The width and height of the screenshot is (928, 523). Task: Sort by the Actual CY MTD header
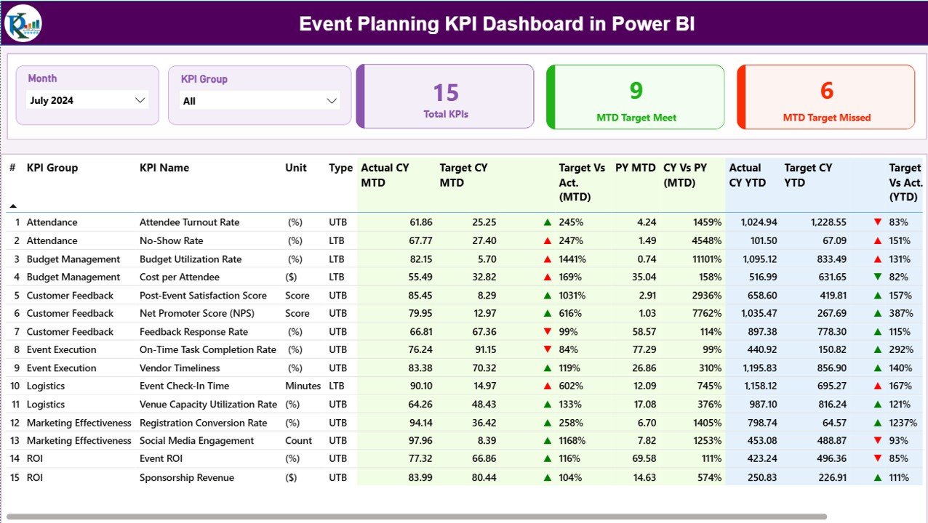click(x=385, y=175)
